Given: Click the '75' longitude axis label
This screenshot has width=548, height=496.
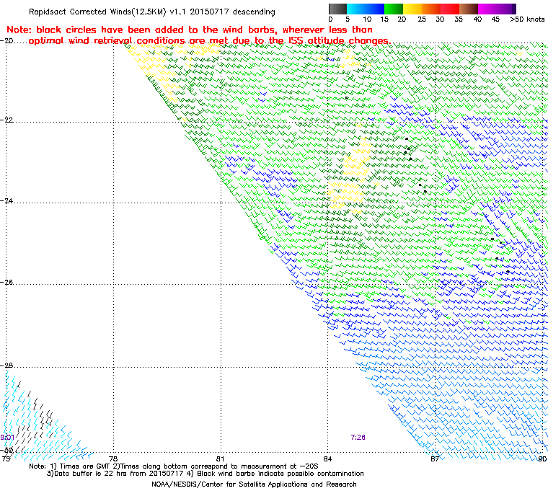Looking at the screenshot, I should point(6,459).
